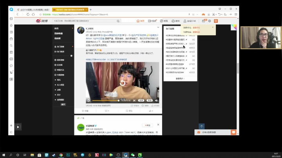Open the user profile nav item
The height and width of the screenshot is (158, 282).
pyautogui.click(x=190, y=21)
